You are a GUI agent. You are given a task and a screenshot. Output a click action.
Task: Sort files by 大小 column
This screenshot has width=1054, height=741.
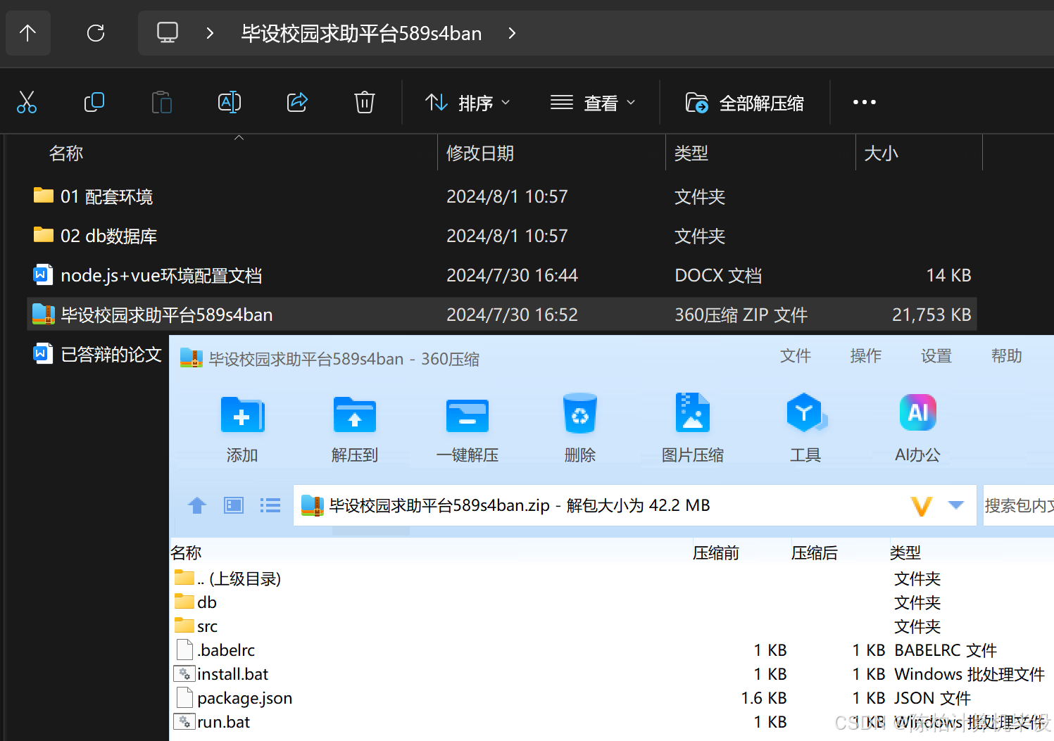coord(881,153)
